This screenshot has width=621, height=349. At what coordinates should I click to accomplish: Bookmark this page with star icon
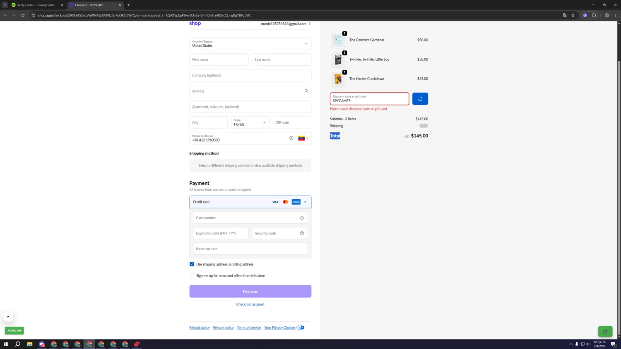click(x=573, y=15)
